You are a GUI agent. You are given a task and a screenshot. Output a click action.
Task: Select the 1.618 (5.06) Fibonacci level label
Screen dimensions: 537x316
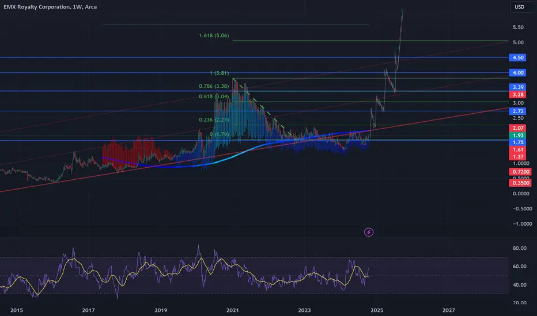pos(214,36)
